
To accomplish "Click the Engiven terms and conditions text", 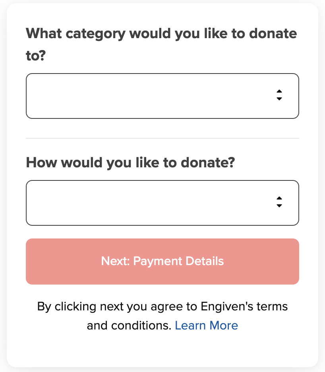I will point(162,316).
